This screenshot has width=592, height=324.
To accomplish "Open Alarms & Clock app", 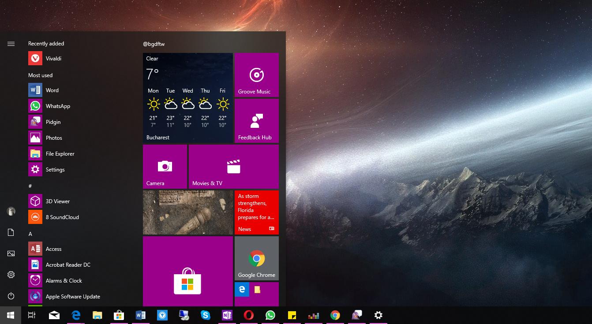I will [79, 281].
